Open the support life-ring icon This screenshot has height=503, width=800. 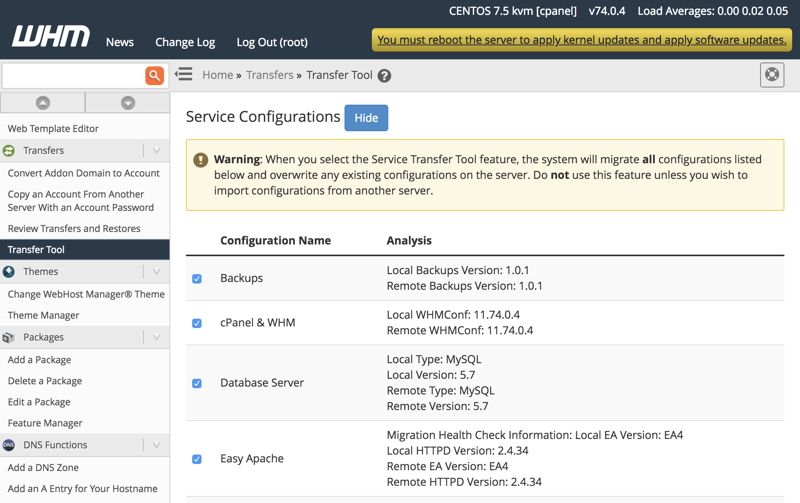(x=772, y=75)
